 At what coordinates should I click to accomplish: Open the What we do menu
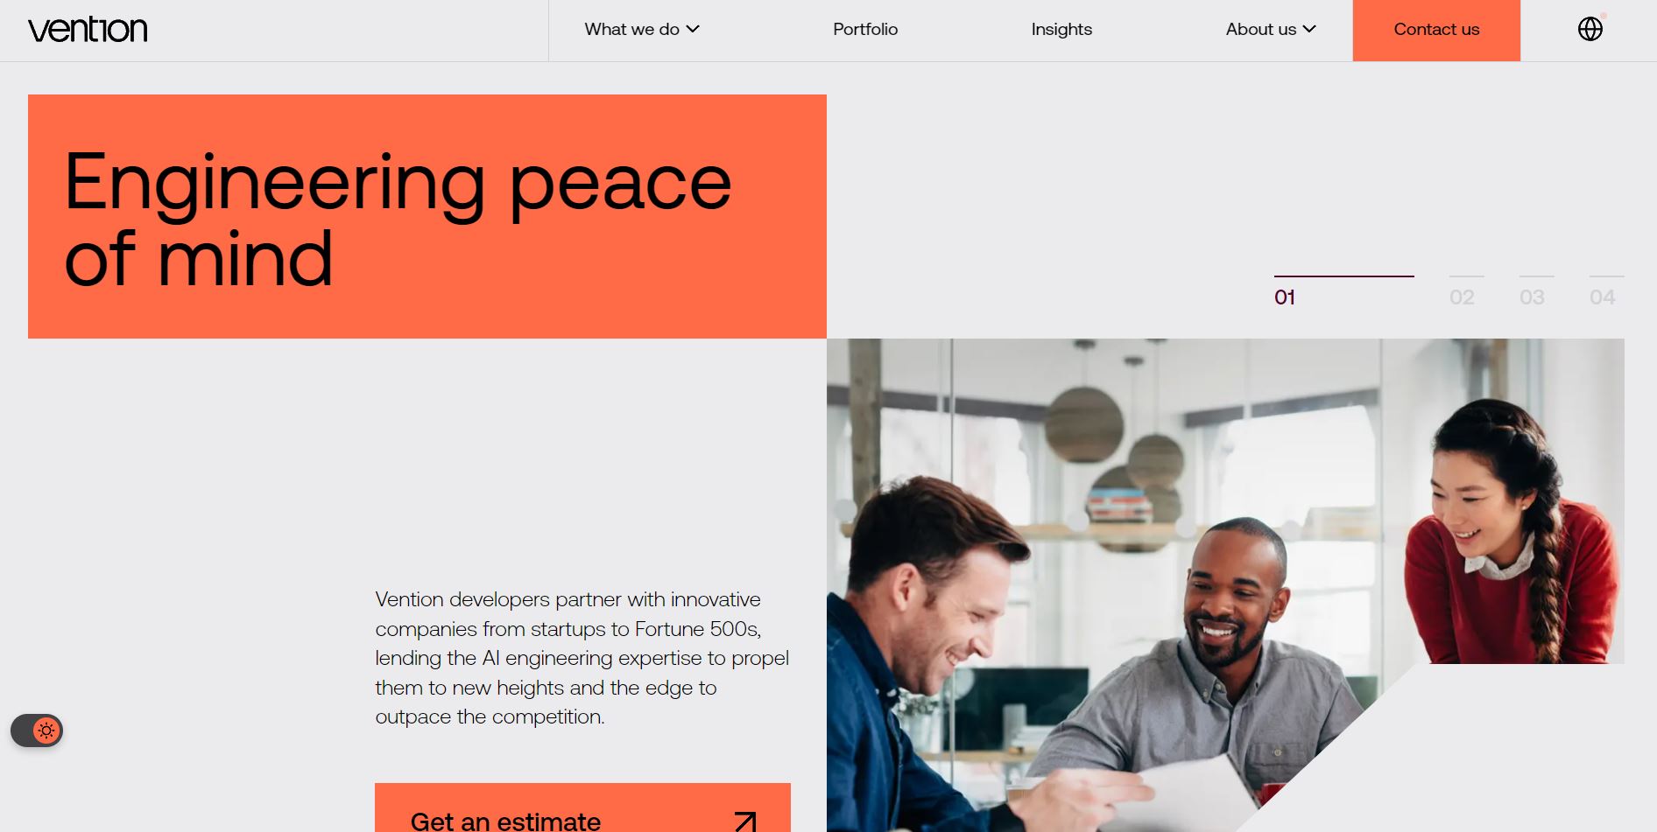[x=642, y=29]
